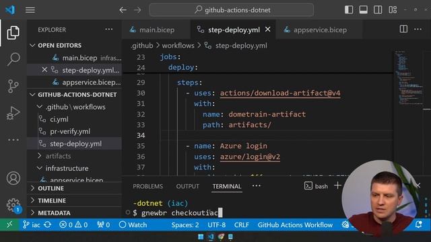
Task: Click the .github breadcrumb segment
Action: [x=142, y=46]
